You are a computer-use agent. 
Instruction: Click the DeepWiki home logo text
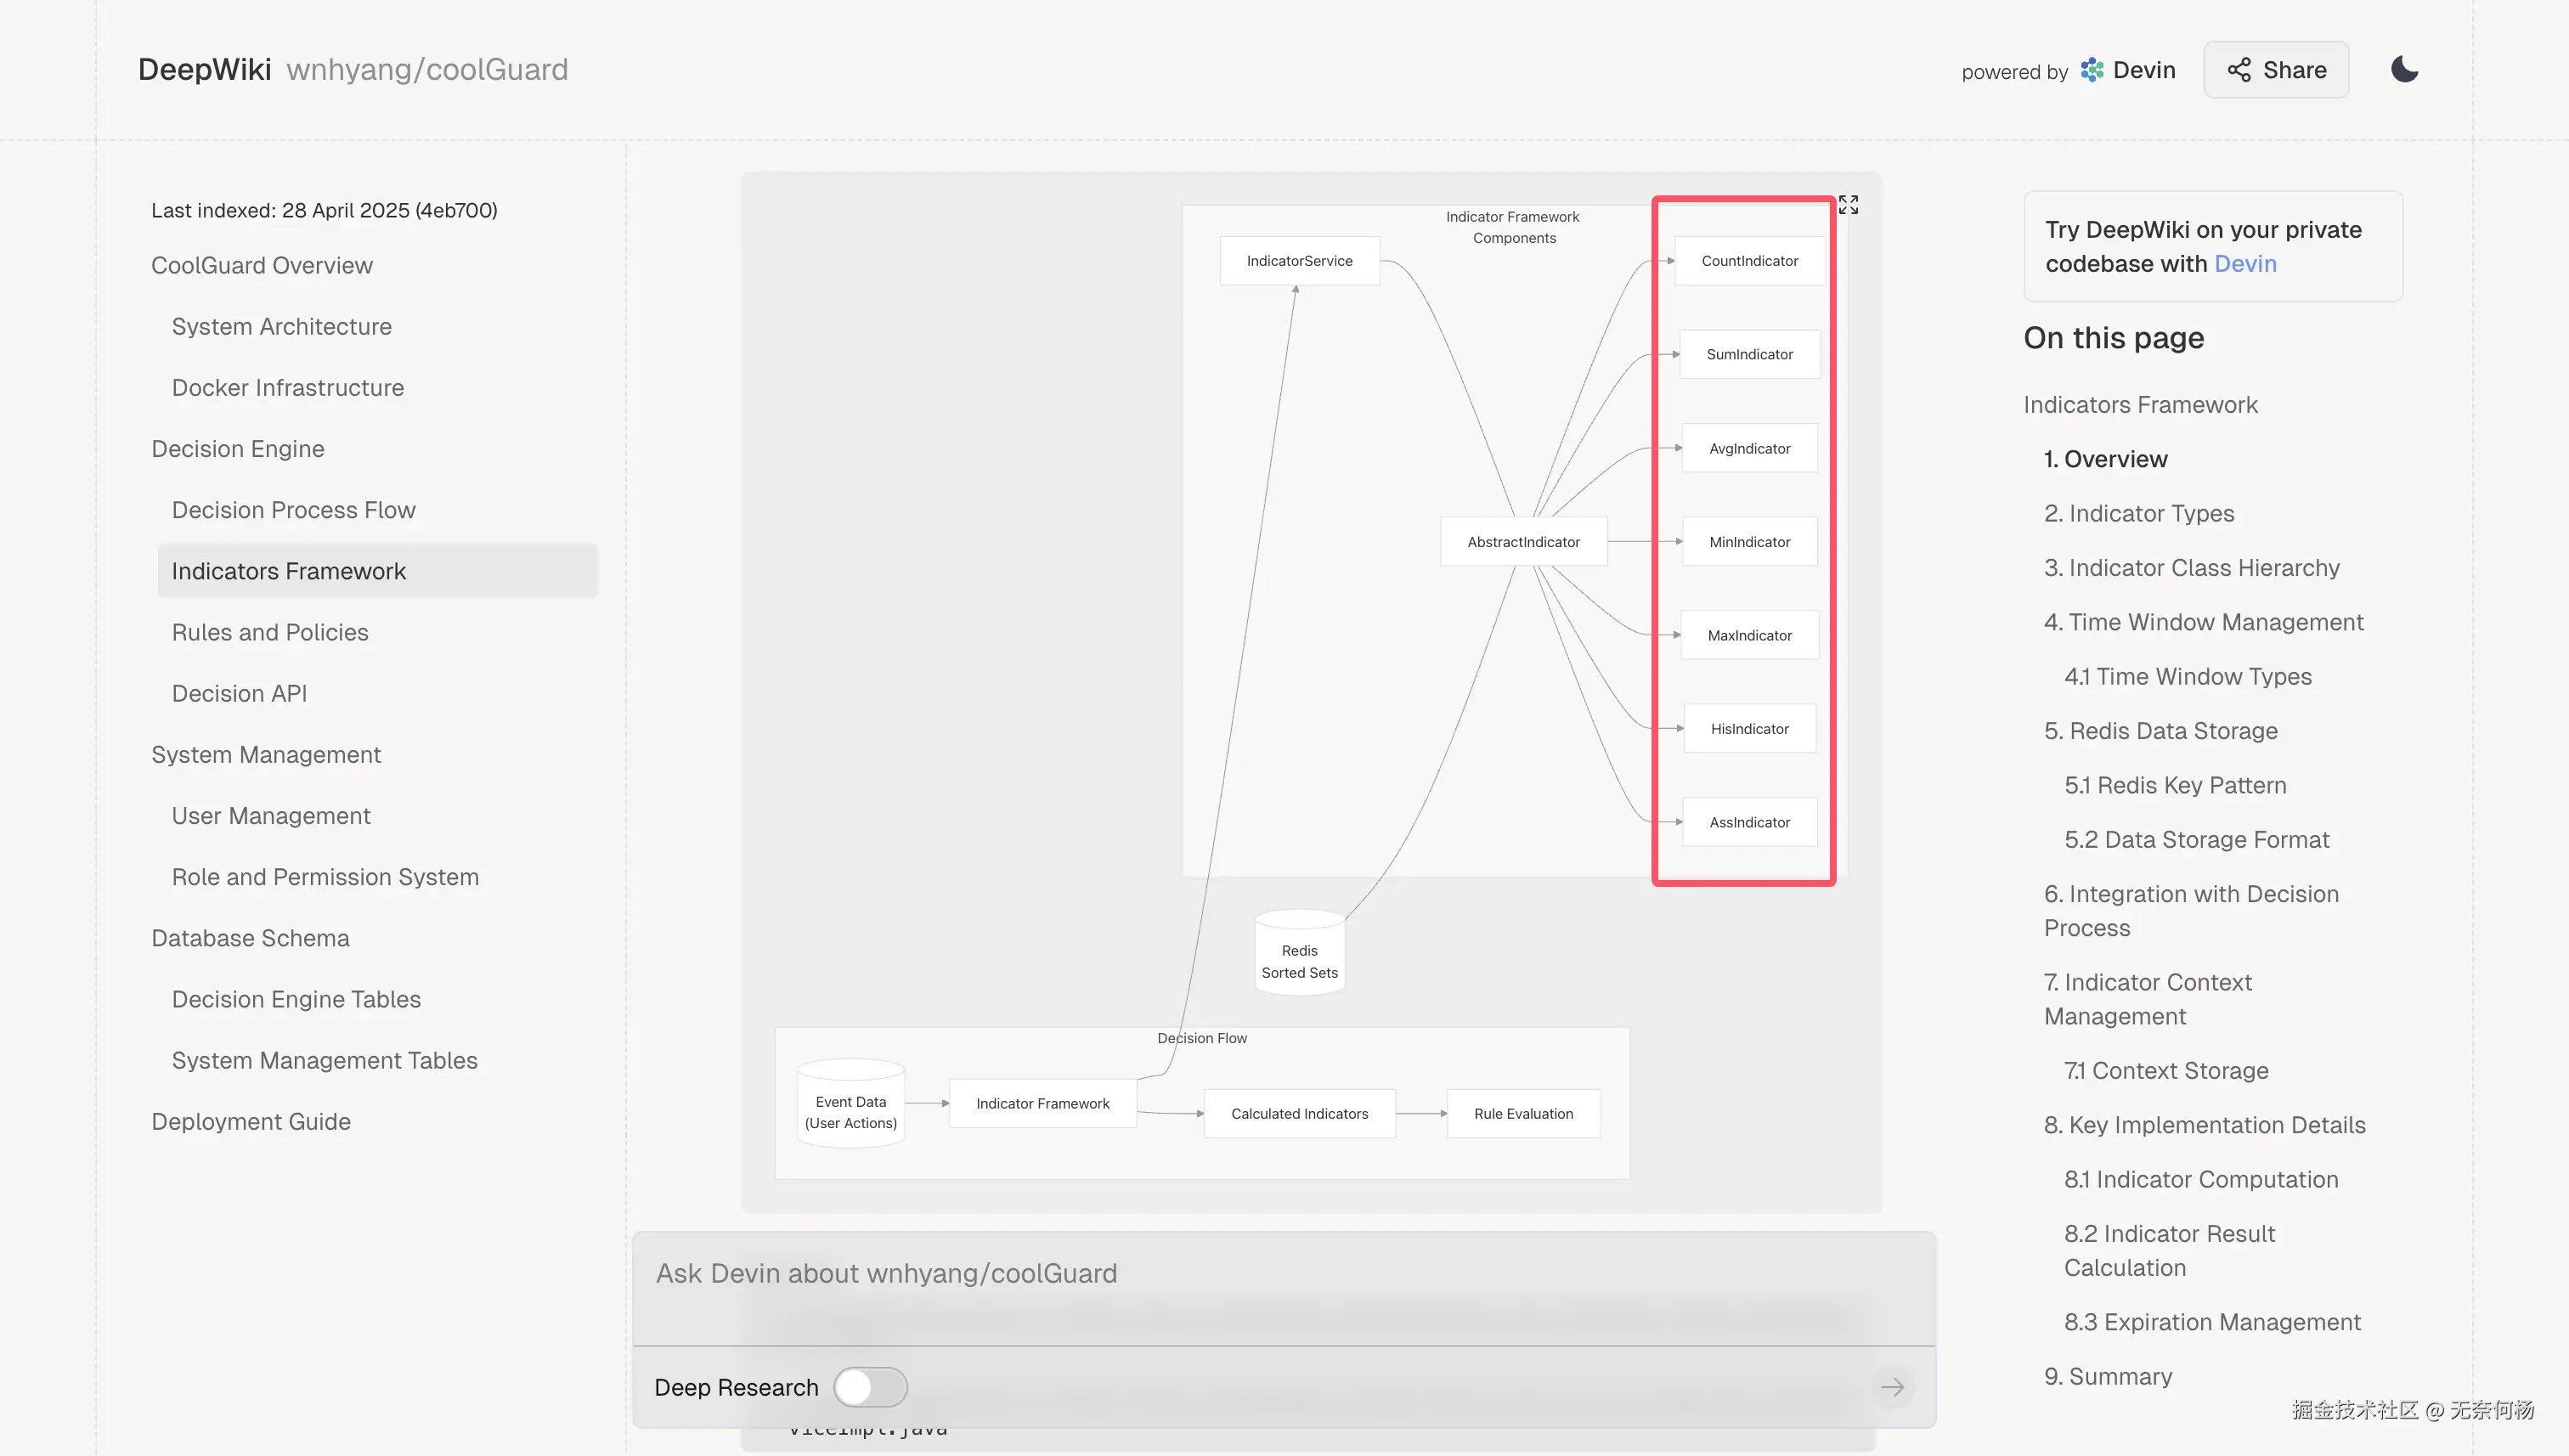pos(204,70)
